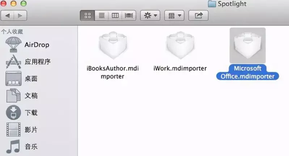Click the Downloads icon beside 下载

coord(13,112)
